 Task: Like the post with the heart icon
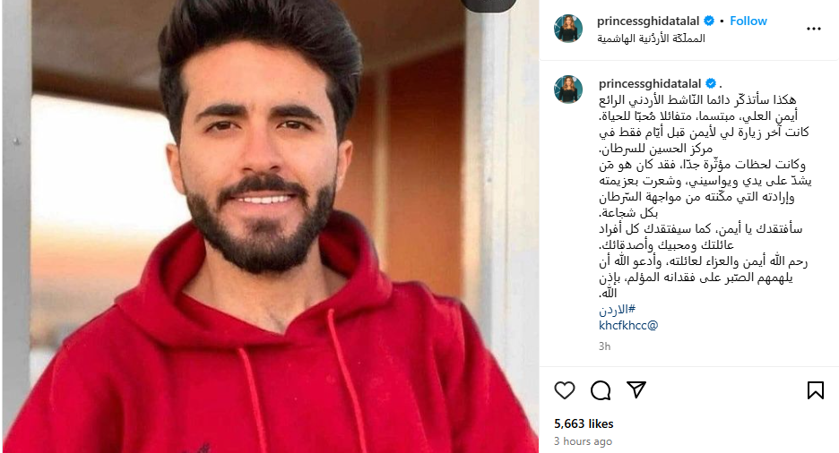[x=565, y=390]
